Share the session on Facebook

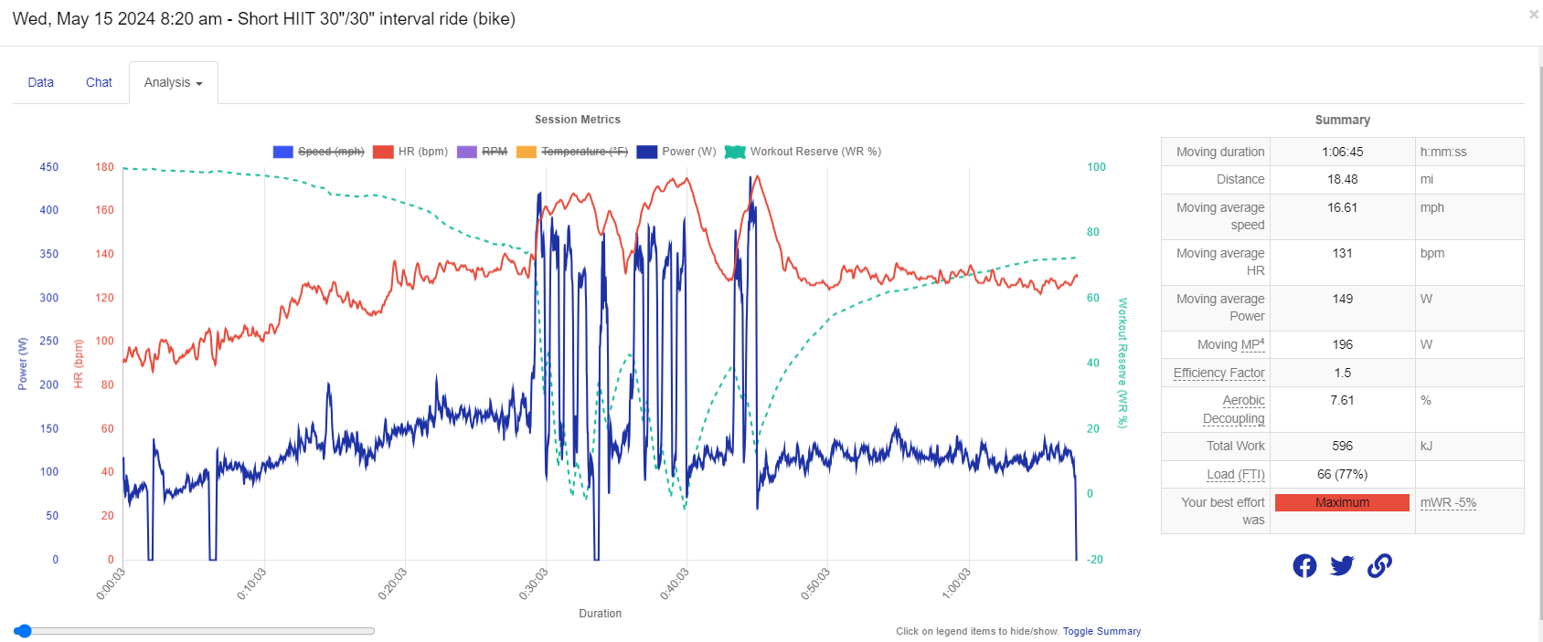(1304, 566)
